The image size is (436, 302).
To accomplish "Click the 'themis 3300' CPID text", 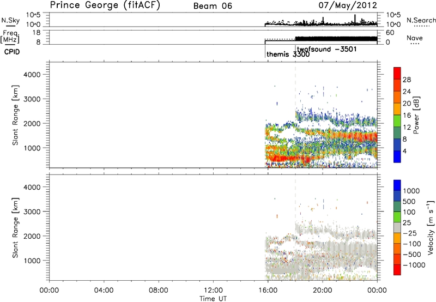I will coord(288,54).
